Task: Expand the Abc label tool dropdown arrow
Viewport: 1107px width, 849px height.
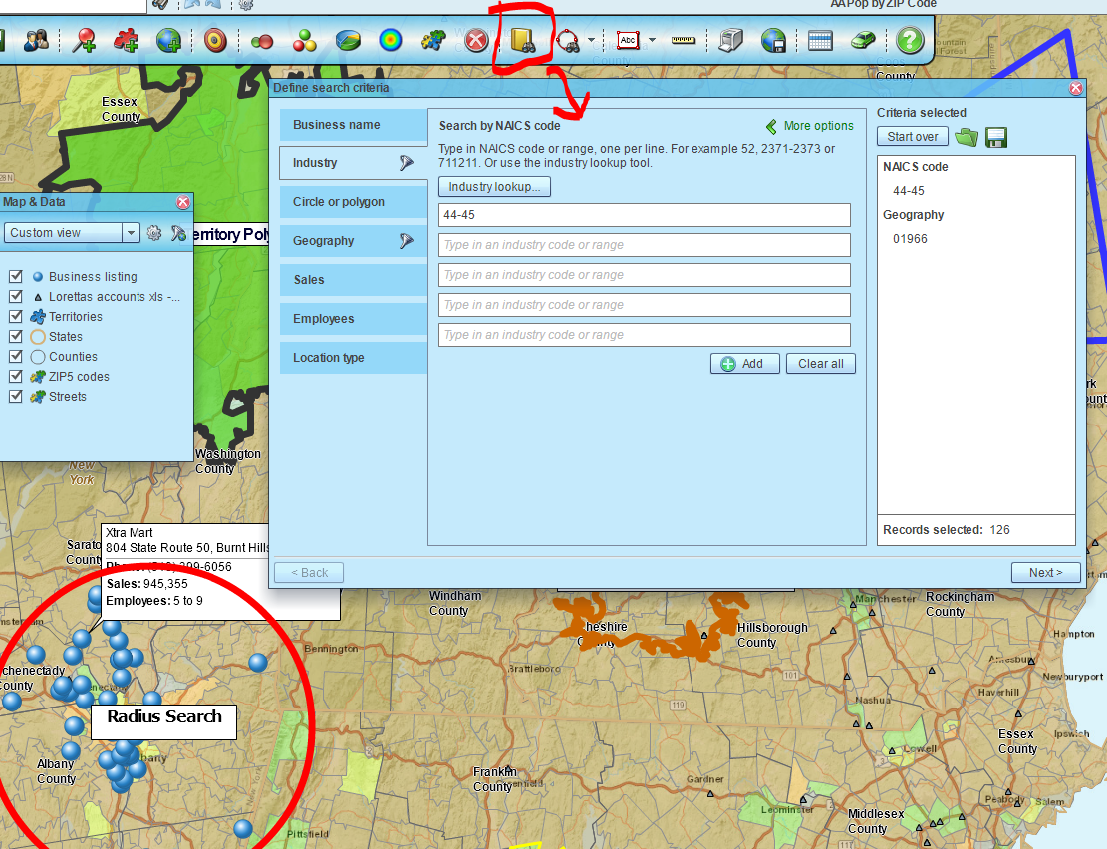Action: tap(652, 40)
